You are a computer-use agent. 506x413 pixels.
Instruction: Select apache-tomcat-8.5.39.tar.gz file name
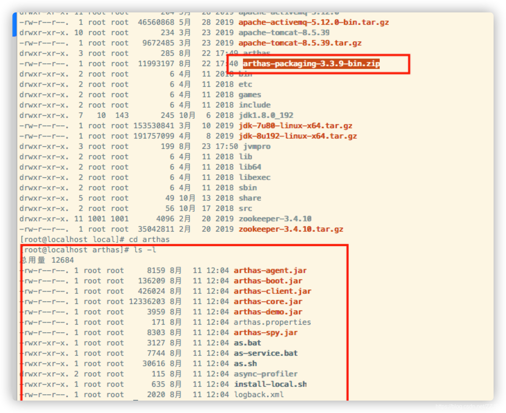[300, 43]
